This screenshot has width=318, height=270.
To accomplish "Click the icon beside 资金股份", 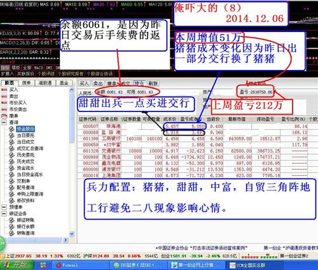I will 12,129.
